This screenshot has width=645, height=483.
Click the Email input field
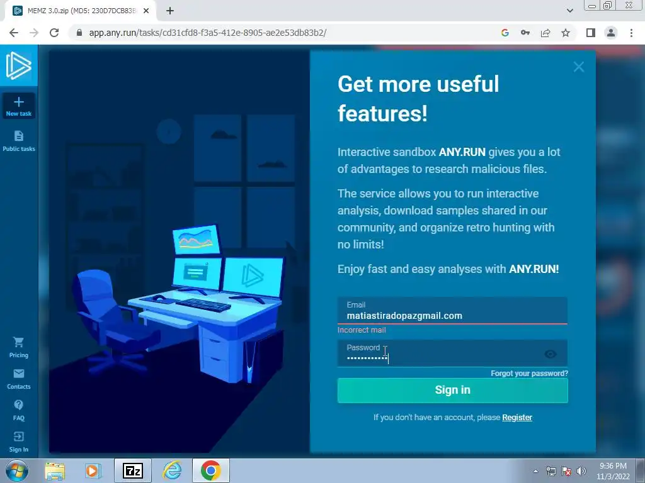452,311
